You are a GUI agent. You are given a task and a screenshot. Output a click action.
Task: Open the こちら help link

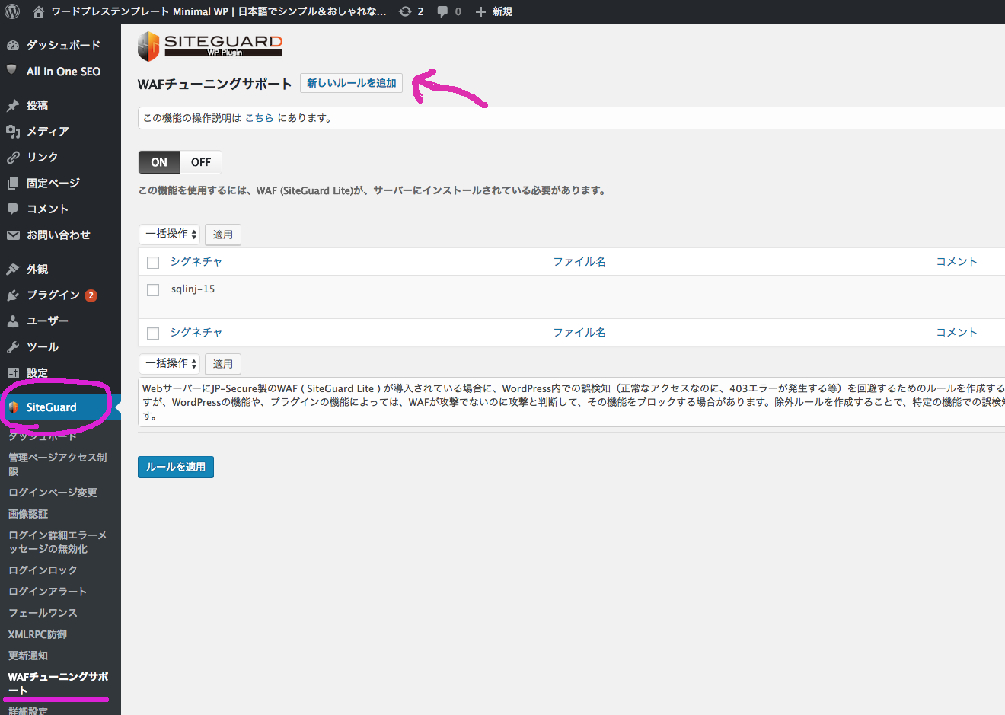(259, 118)
